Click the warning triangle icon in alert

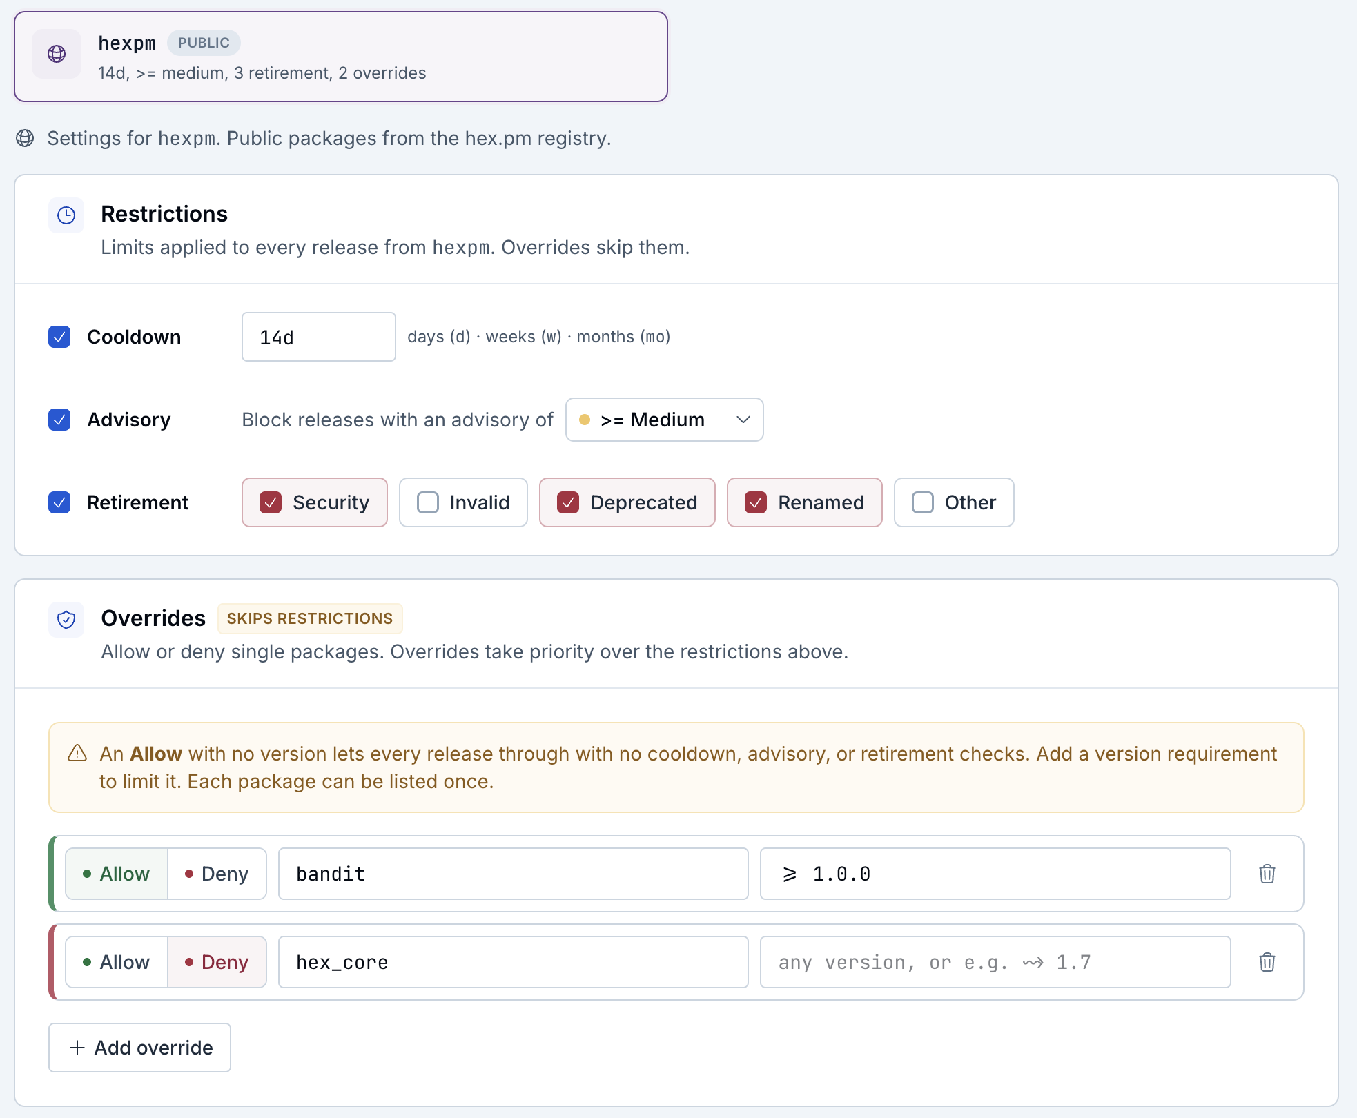[x=77, y=753]
